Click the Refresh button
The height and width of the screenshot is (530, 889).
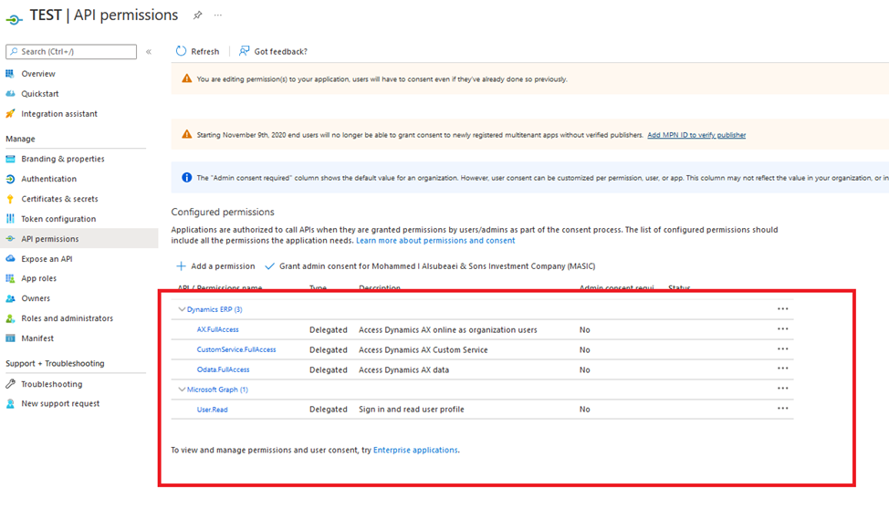point(197,51)
